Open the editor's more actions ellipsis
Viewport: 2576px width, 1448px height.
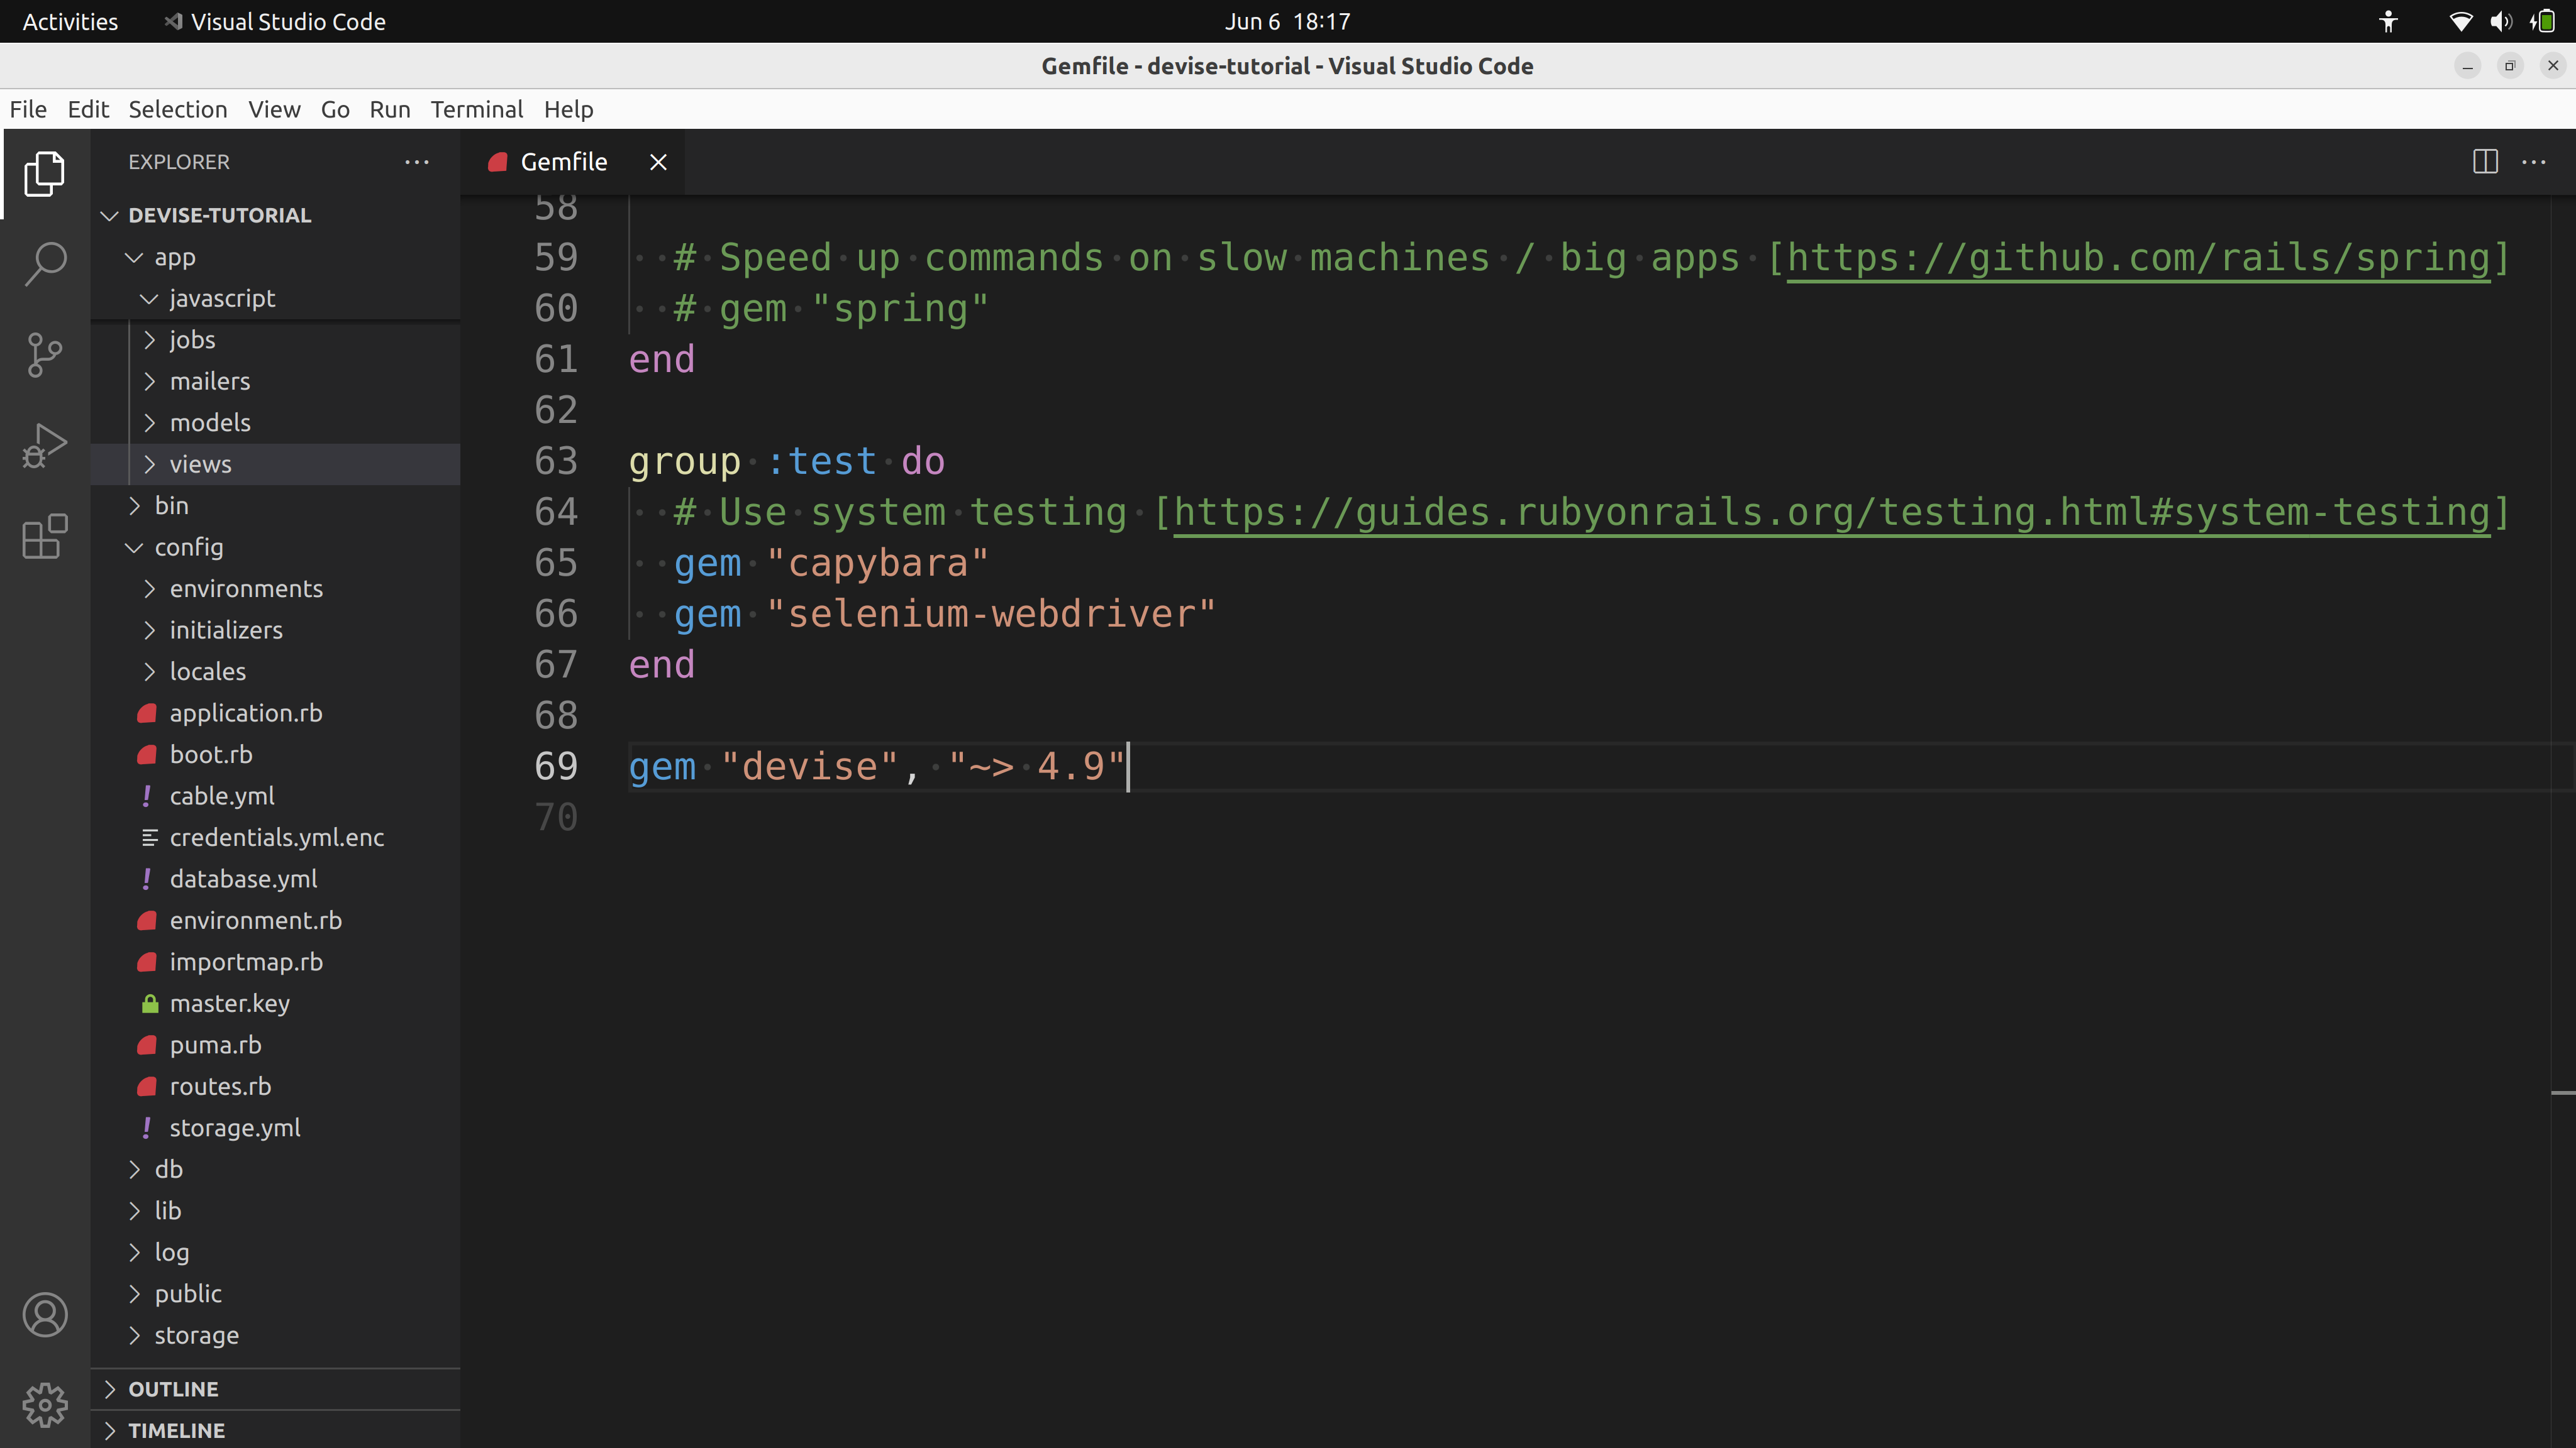(x=2534, y=162)
